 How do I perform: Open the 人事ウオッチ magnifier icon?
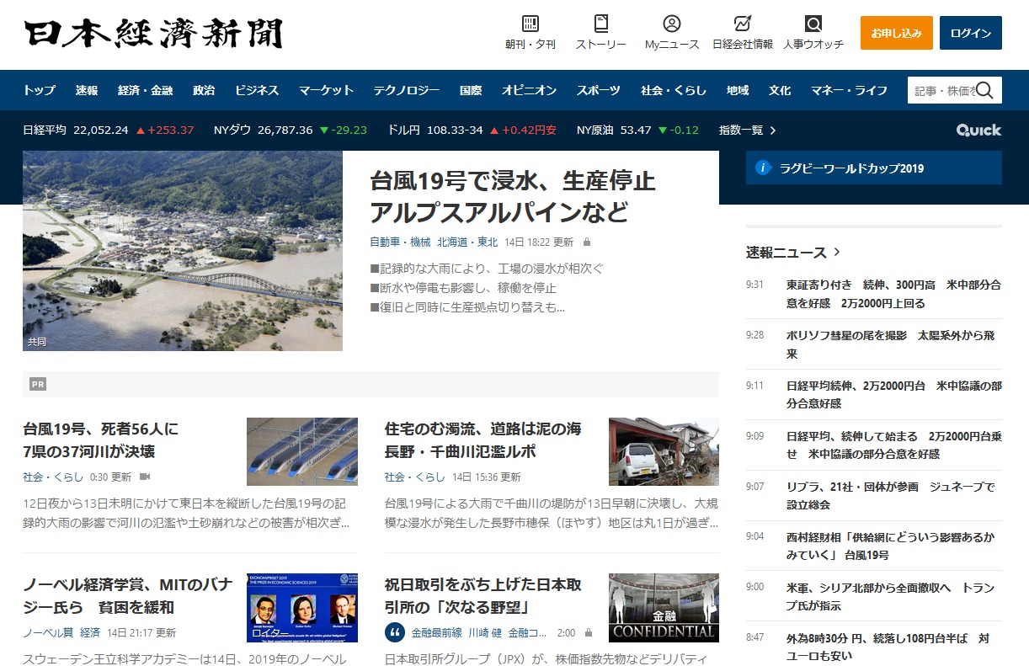coord(813,24)
